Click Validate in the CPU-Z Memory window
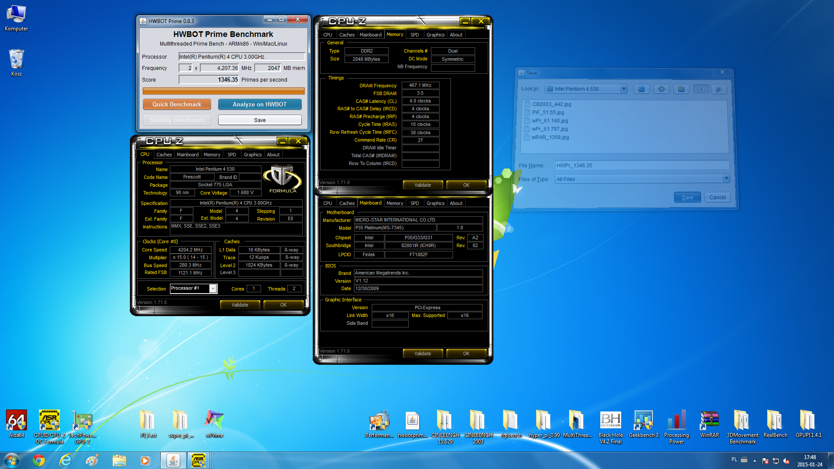Viewport: 834px width, 469px height. click(423, 185)
